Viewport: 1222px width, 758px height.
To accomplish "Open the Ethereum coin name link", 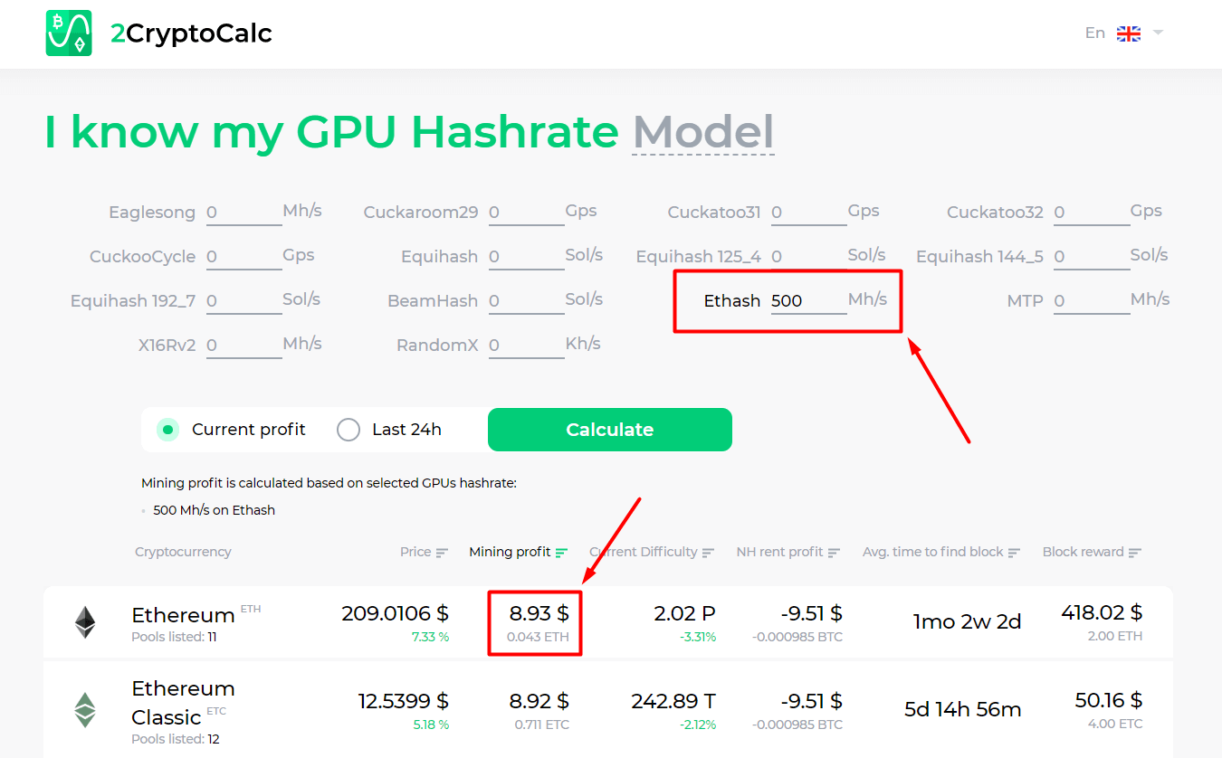I will tap(183, 615).
